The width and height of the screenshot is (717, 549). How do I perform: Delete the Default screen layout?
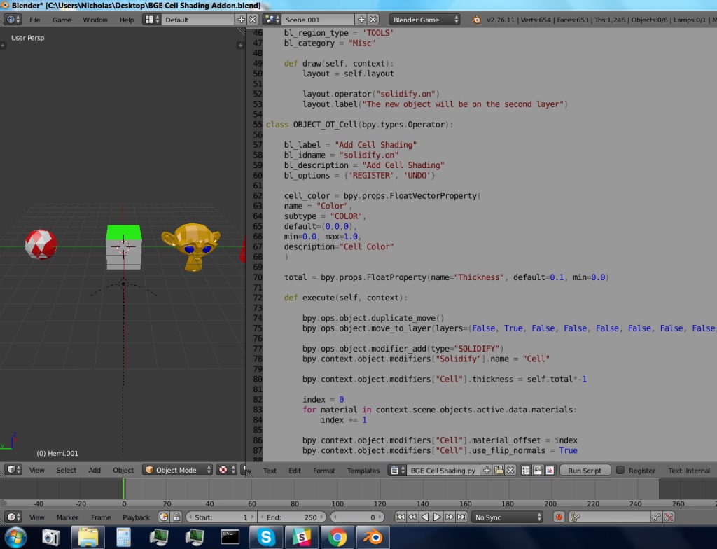pos(253,20)
